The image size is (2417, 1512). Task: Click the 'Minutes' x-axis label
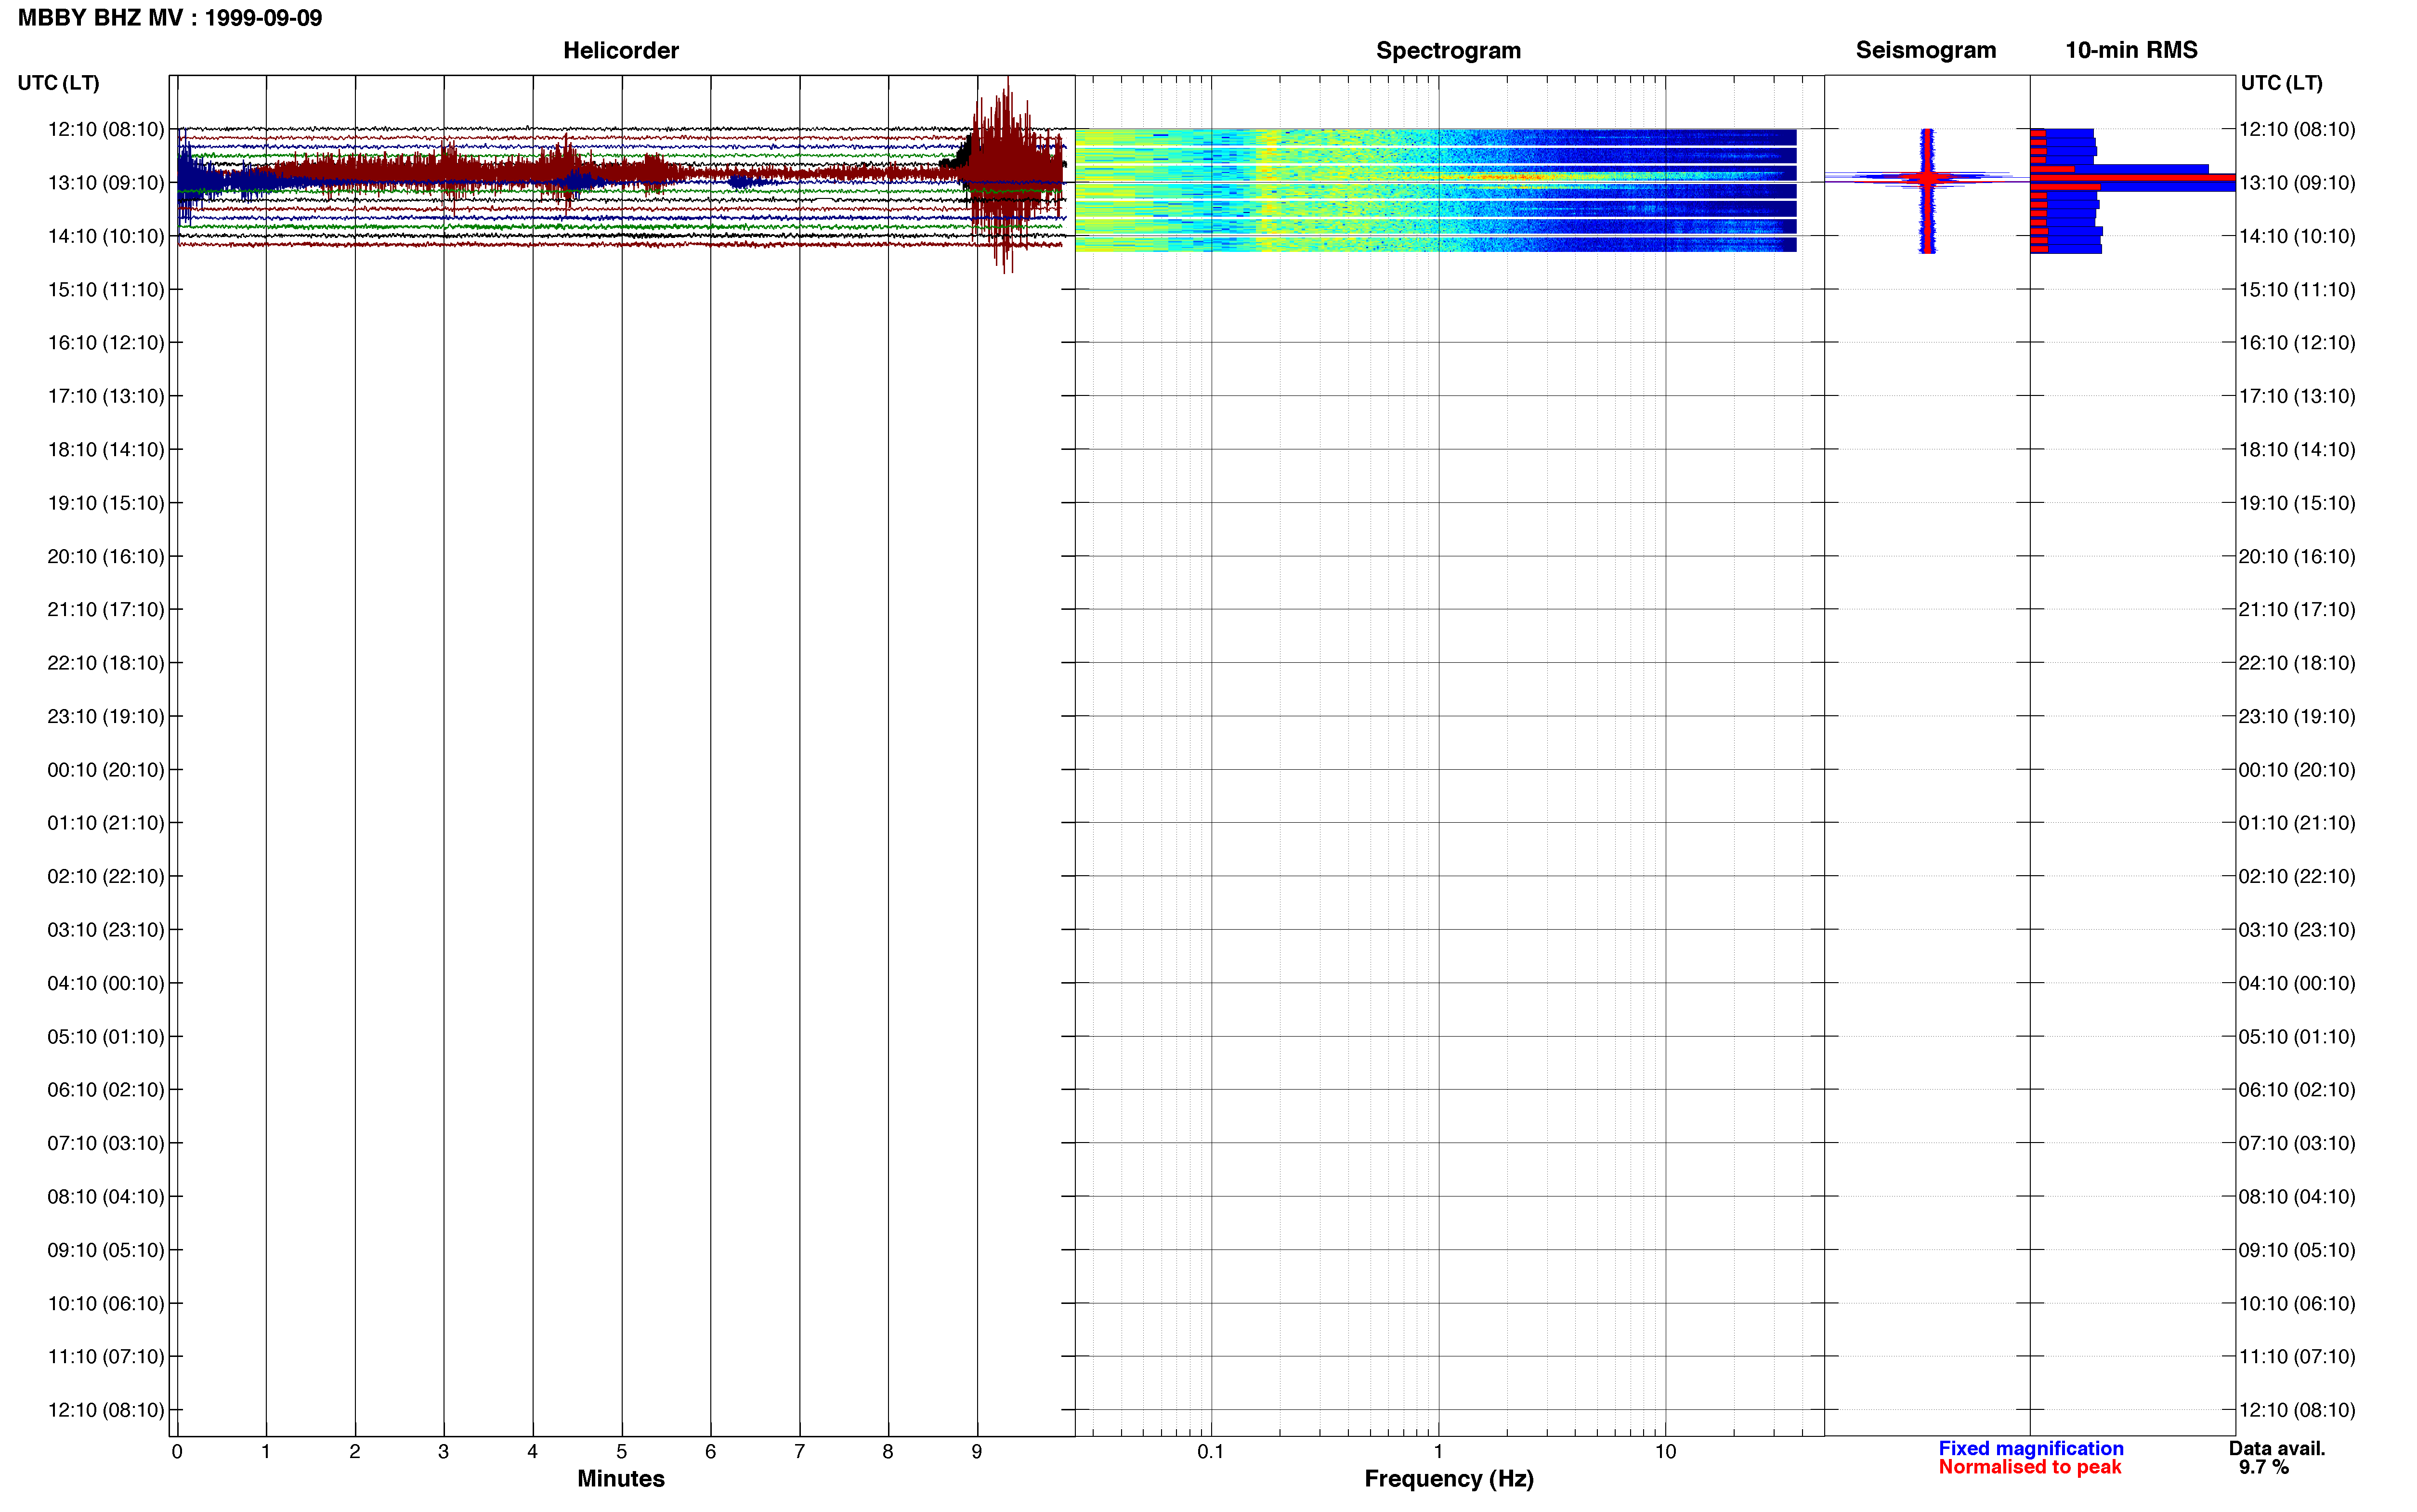pyautogui.click(x=621, y=1478)
